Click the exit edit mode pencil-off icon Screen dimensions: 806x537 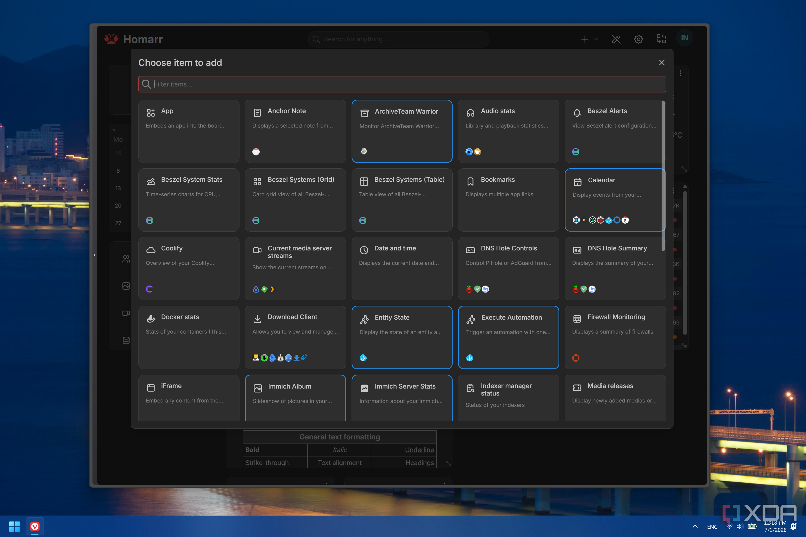pyautogui.click(x=616, y=39)
